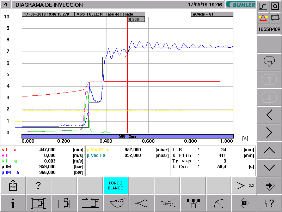
Task: Click the lightning question diagnostics icon
Action: click(x=269, y=204)
